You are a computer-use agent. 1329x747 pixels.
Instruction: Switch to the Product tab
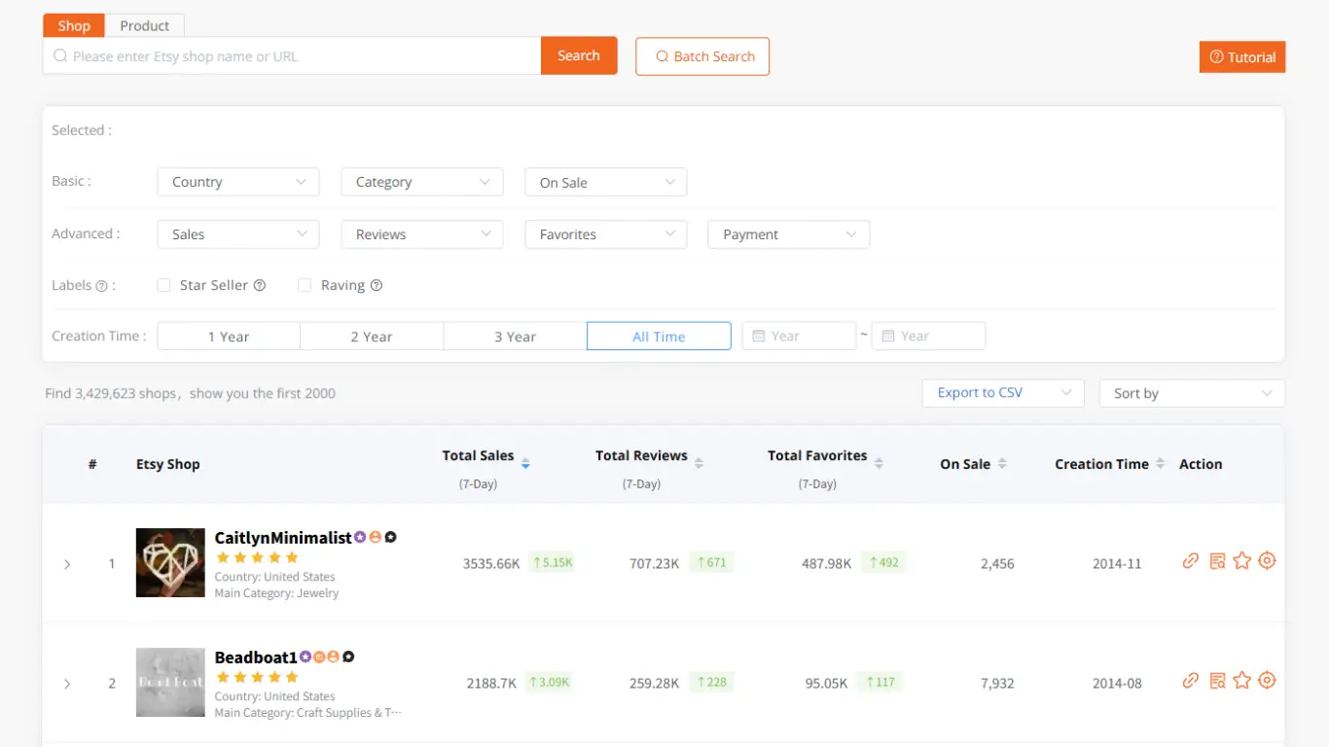coord(144,26)
